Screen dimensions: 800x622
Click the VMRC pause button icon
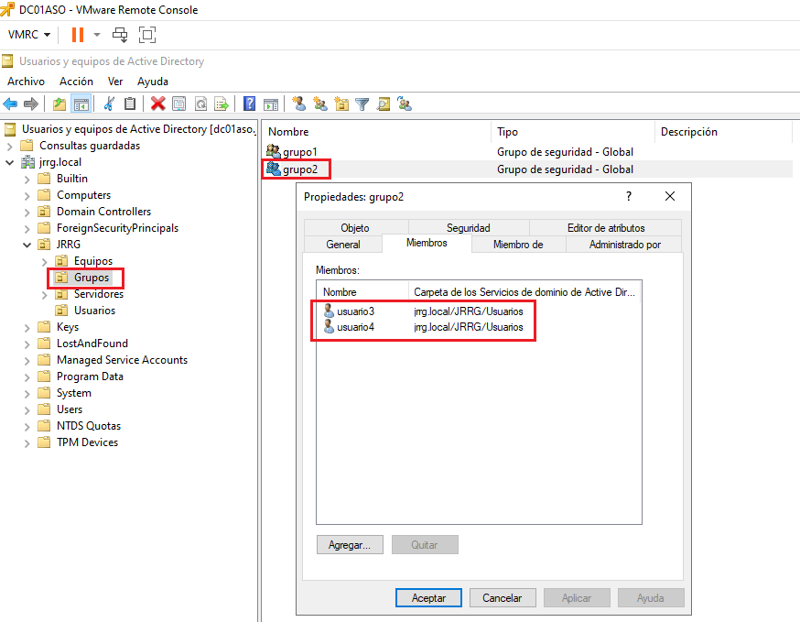click(78, 35)
